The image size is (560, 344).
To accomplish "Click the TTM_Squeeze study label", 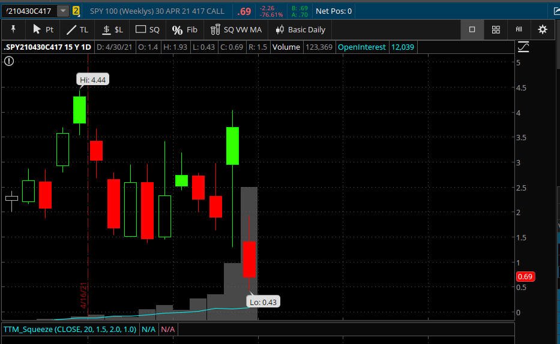I will [70, 330].
